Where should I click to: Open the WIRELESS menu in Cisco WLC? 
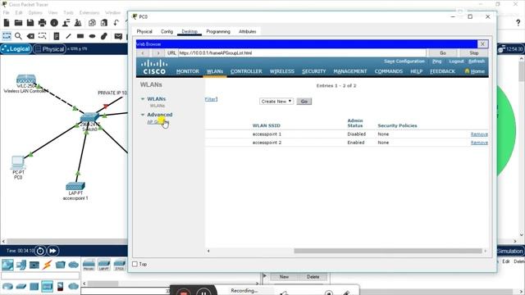point(282,71)
